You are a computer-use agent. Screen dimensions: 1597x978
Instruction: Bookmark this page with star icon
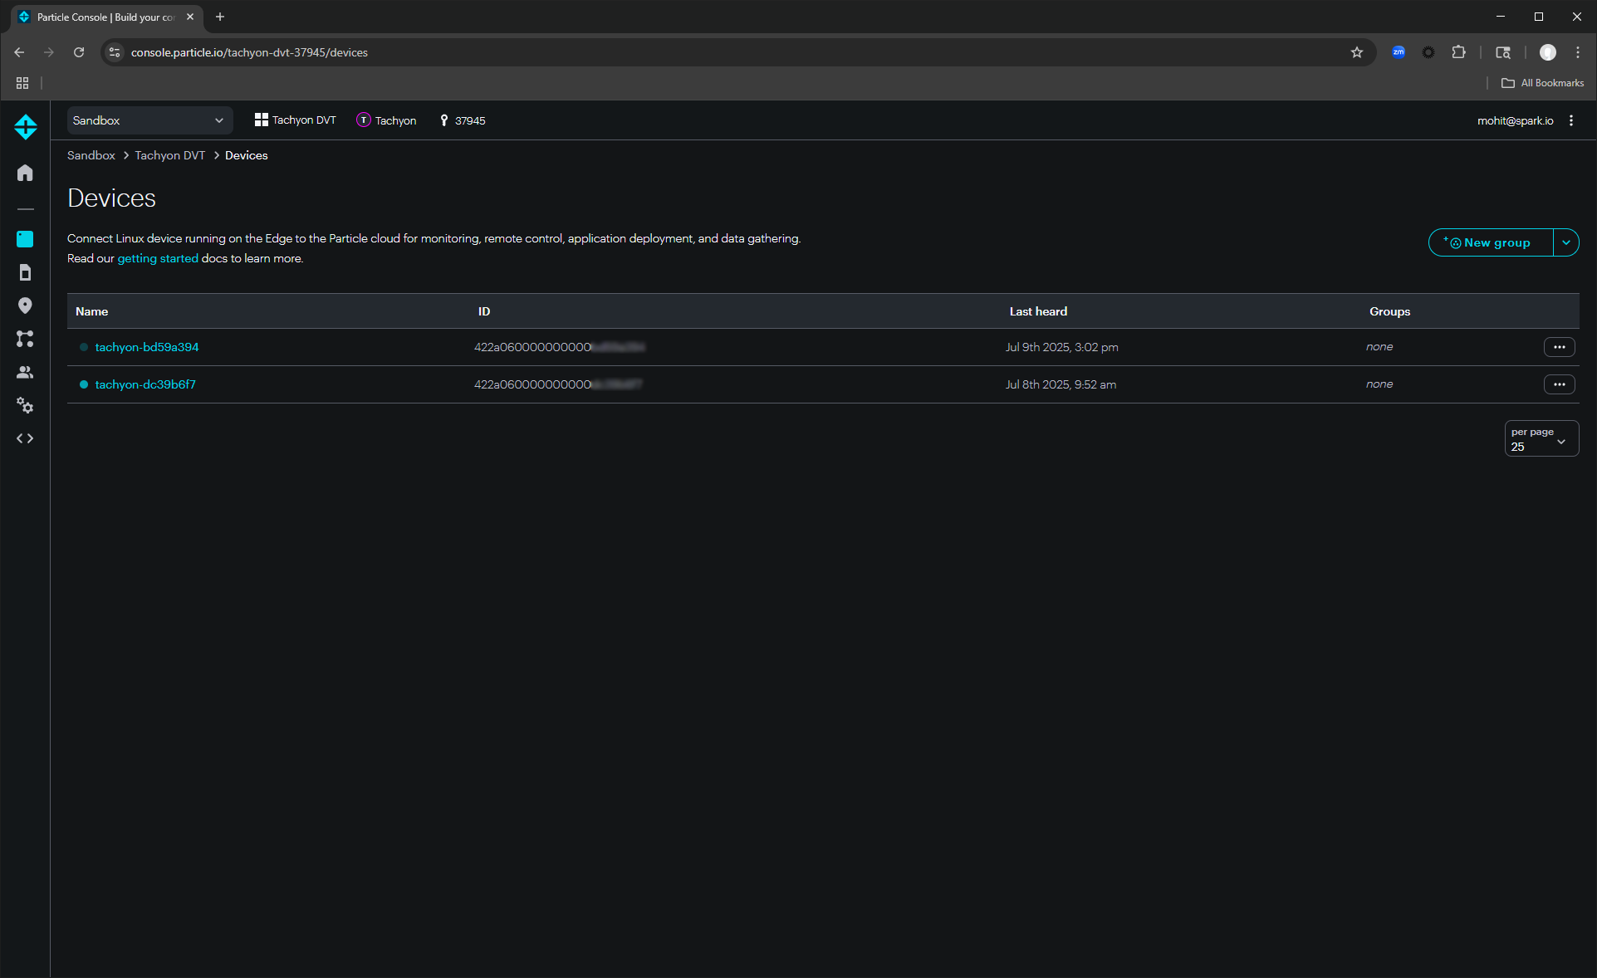[x=1357, y=52]
